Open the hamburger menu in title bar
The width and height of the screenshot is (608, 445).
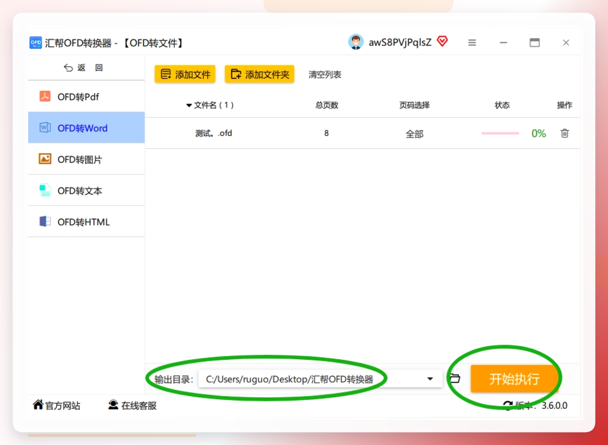(472, 43)
